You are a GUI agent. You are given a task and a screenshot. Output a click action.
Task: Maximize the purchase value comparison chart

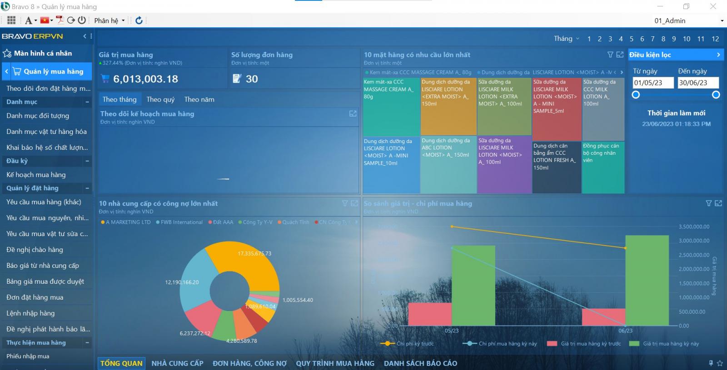point(718,203)
